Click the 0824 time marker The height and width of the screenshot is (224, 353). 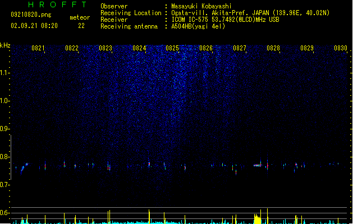(139, 48)
